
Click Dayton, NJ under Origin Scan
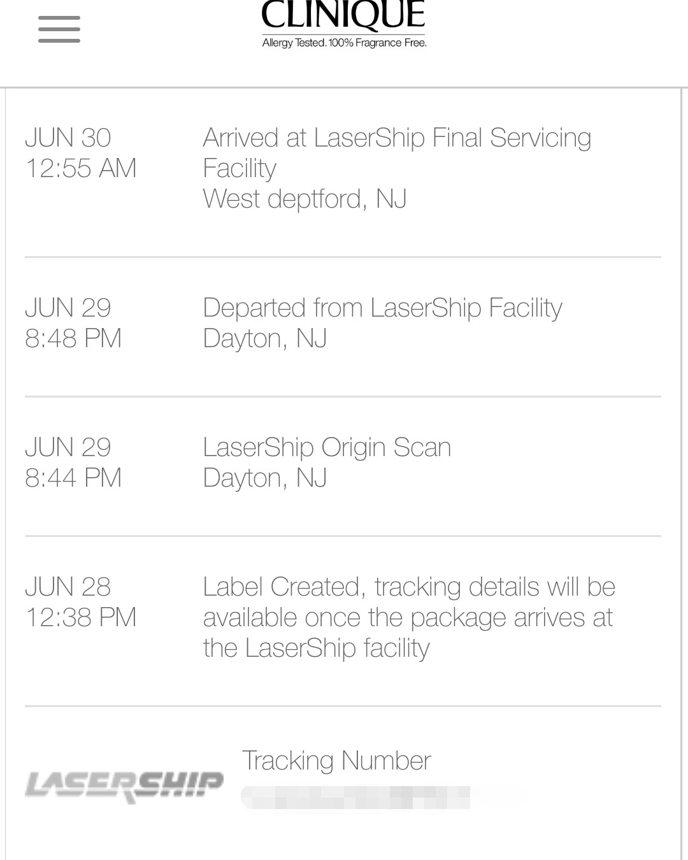[265, 478]
